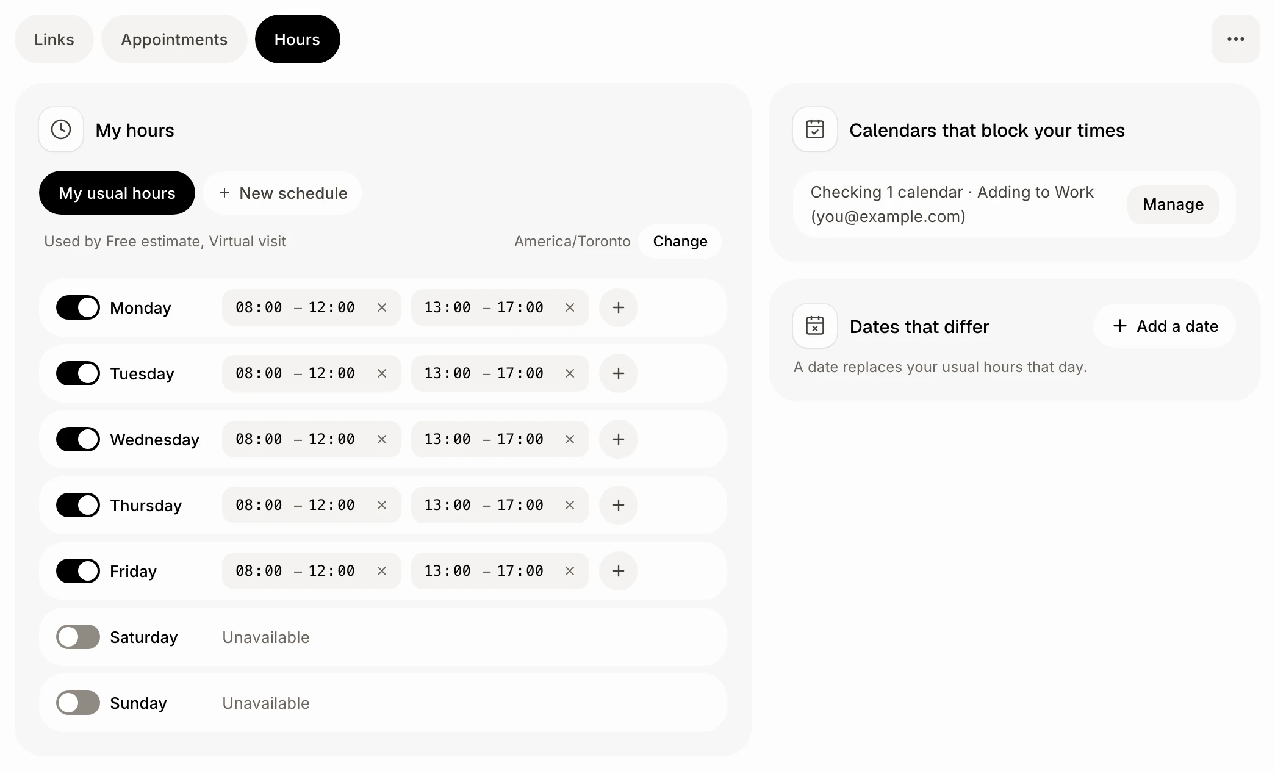Add another time range to Monday

point(619,307)
